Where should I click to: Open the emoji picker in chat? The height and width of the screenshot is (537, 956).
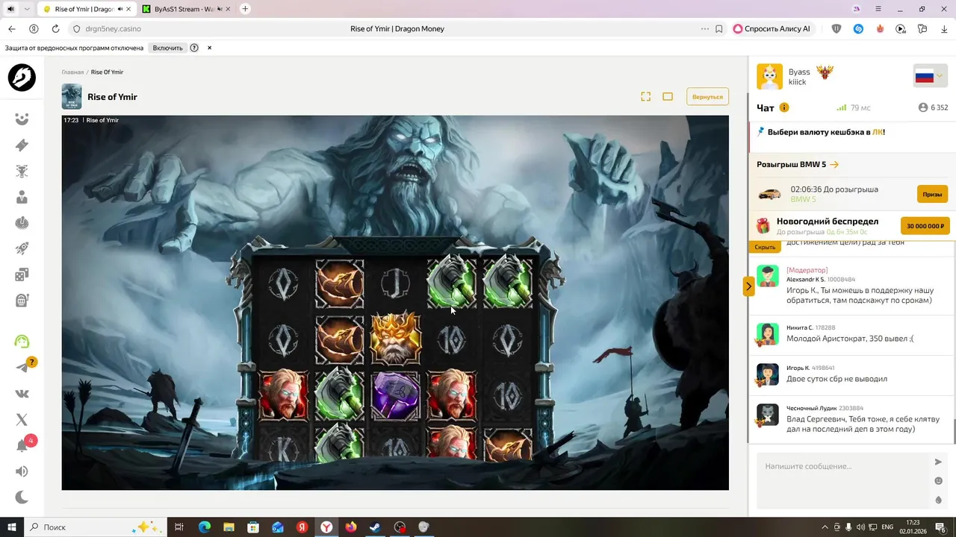pyautogui.click(x=939, y=481)
